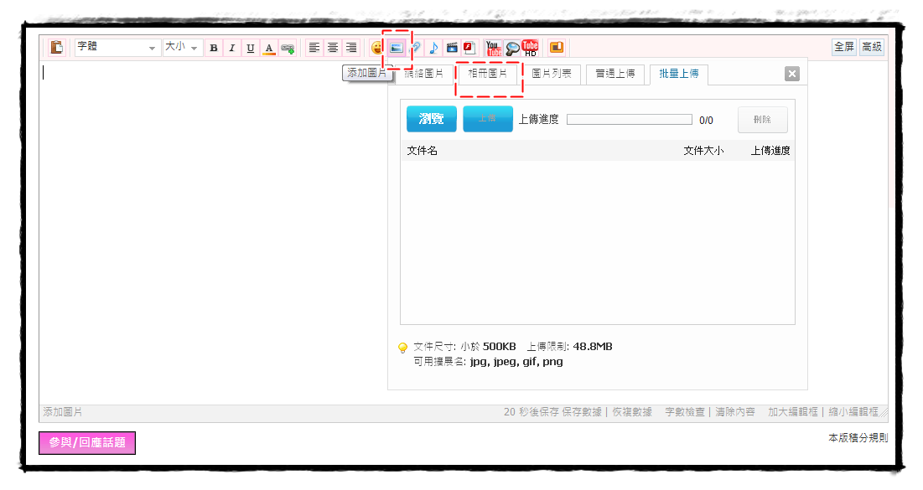
Task: Click the YouTube embed icon
Action: pyautogui.click(x=494, y=48)
